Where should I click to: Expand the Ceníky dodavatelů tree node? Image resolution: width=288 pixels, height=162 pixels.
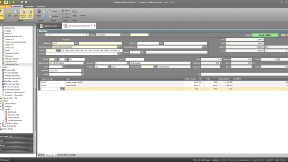click(x=3, y=120)
